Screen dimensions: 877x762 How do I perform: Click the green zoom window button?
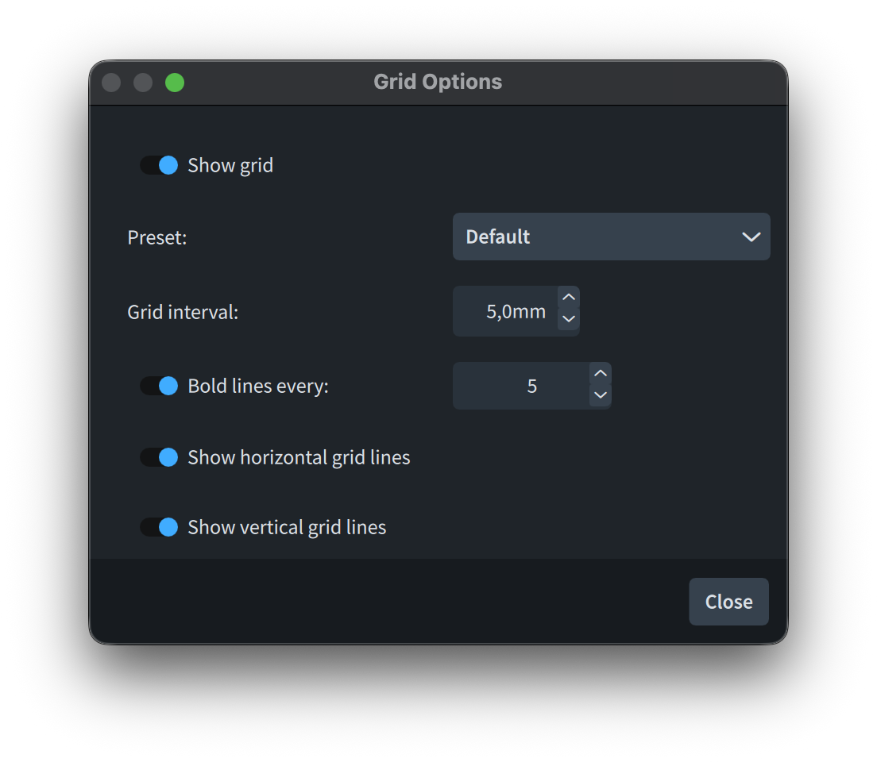tap(175, 83)
